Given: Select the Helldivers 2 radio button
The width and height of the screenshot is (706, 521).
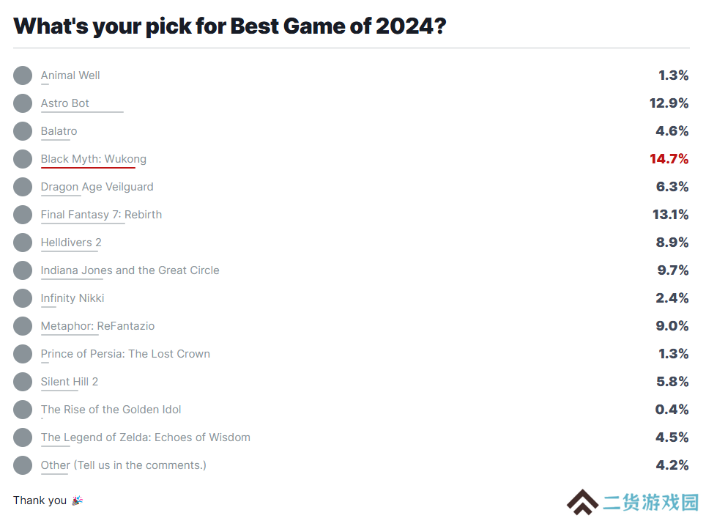Looking at the screenshot, I should click(23, 243).
